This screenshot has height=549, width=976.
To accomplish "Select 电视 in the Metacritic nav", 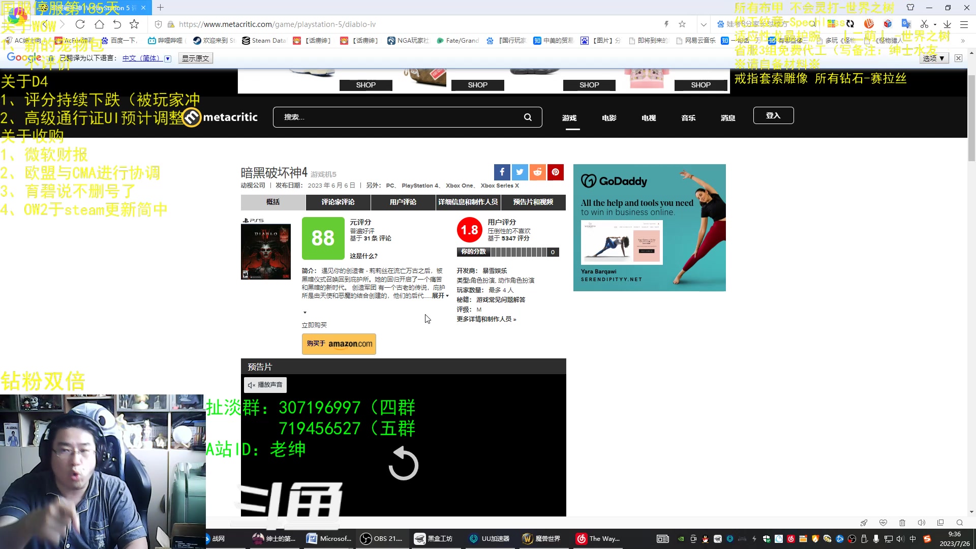I will tap(649, 118).
